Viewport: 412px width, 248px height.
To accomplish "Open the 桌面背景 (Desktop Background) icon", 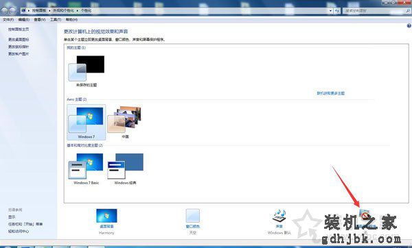I will [106, 216].
